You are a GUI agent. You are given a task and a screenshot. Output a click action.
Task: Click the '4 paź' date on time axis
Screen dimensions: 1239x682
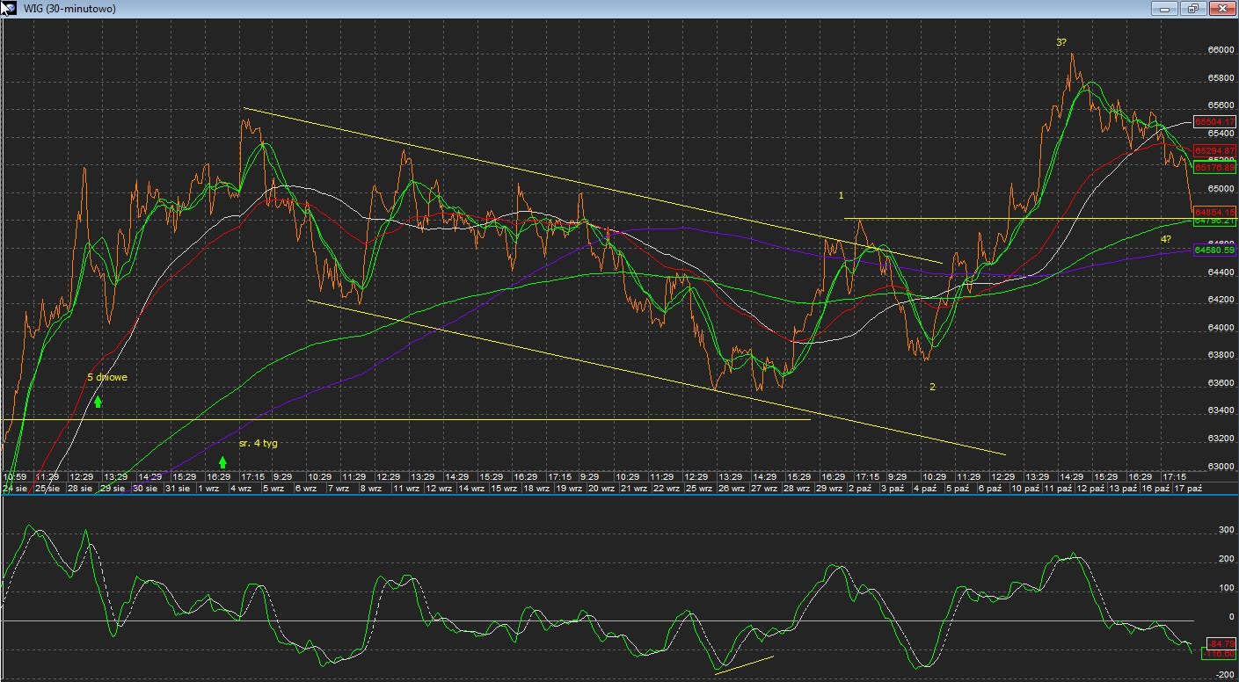click(x=924, y=488)
